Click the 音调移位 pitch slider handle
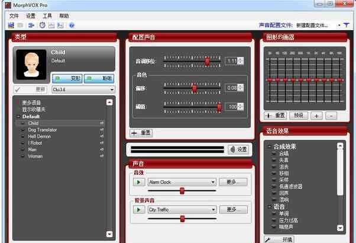 point(207,61)
